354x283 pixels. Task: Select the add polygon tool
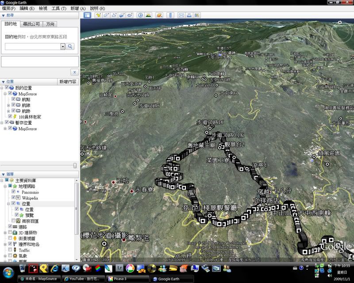[106, 15]
